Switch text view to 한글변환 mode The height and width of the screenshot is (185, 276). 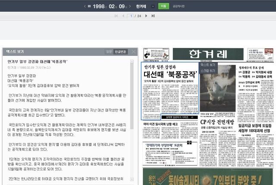coord(120,52)
